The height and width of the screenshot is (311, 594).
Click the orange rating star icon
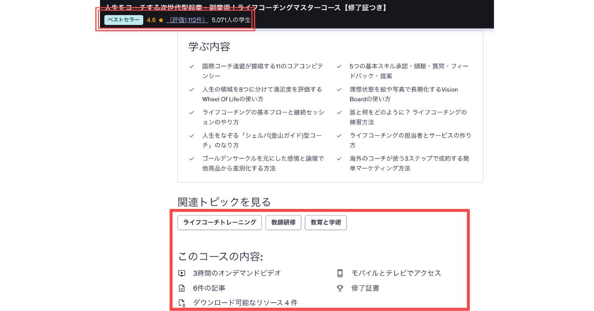click(x=161, y=20)
